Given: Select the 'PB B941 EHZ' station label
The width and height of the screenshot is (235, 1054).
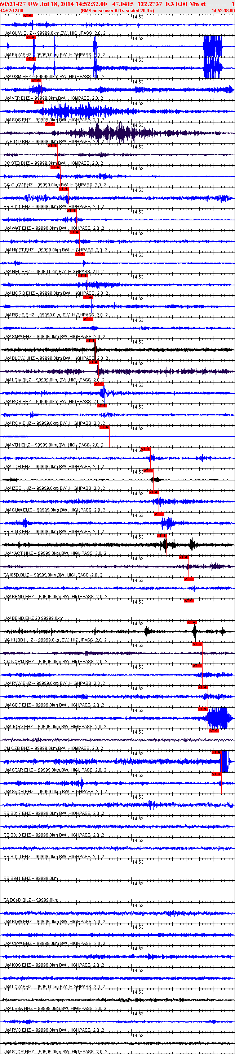Looking at the screenshot, I should pos(18,879).
